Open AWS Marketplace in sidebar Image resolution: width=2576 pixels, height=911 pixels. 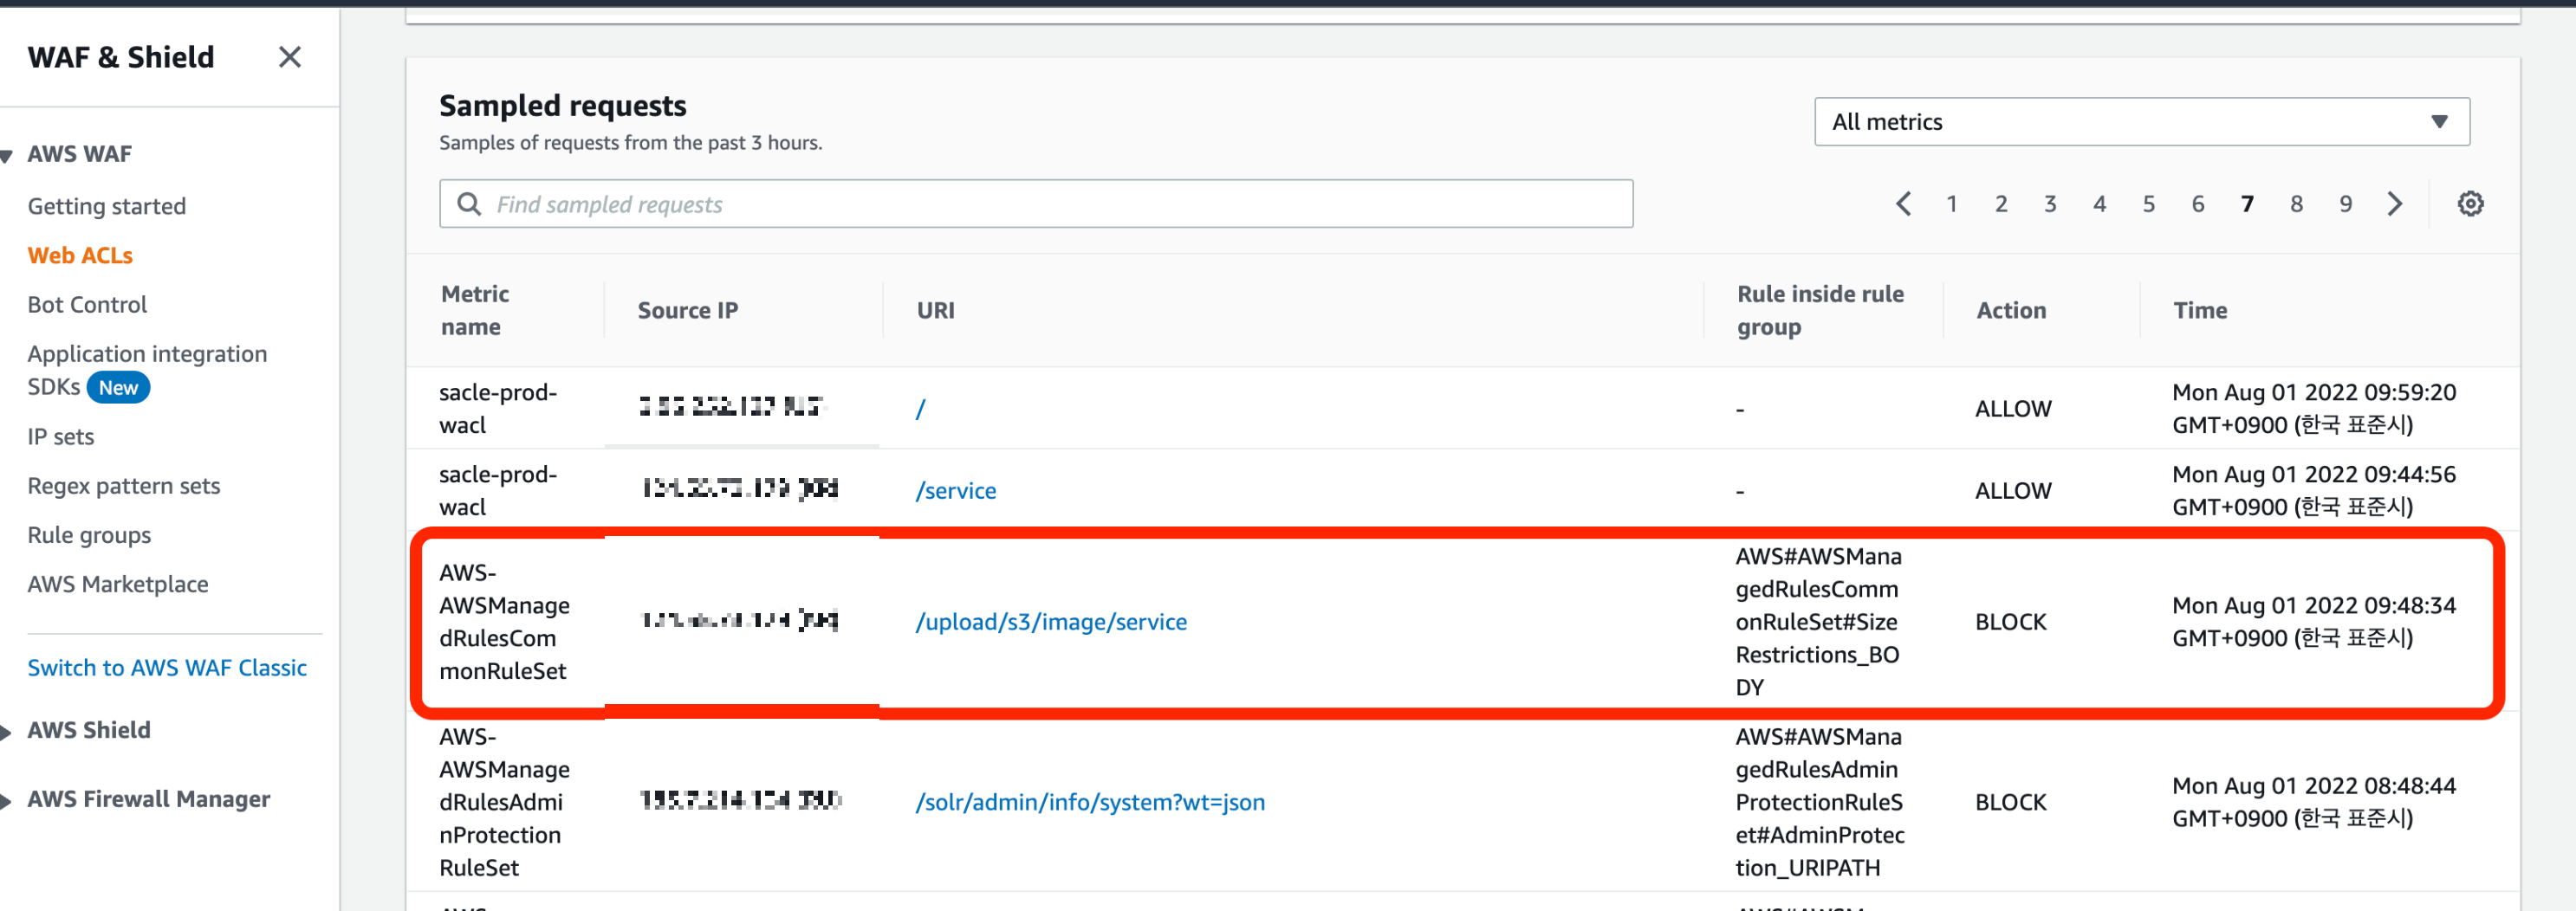click(x=118, y=584)
